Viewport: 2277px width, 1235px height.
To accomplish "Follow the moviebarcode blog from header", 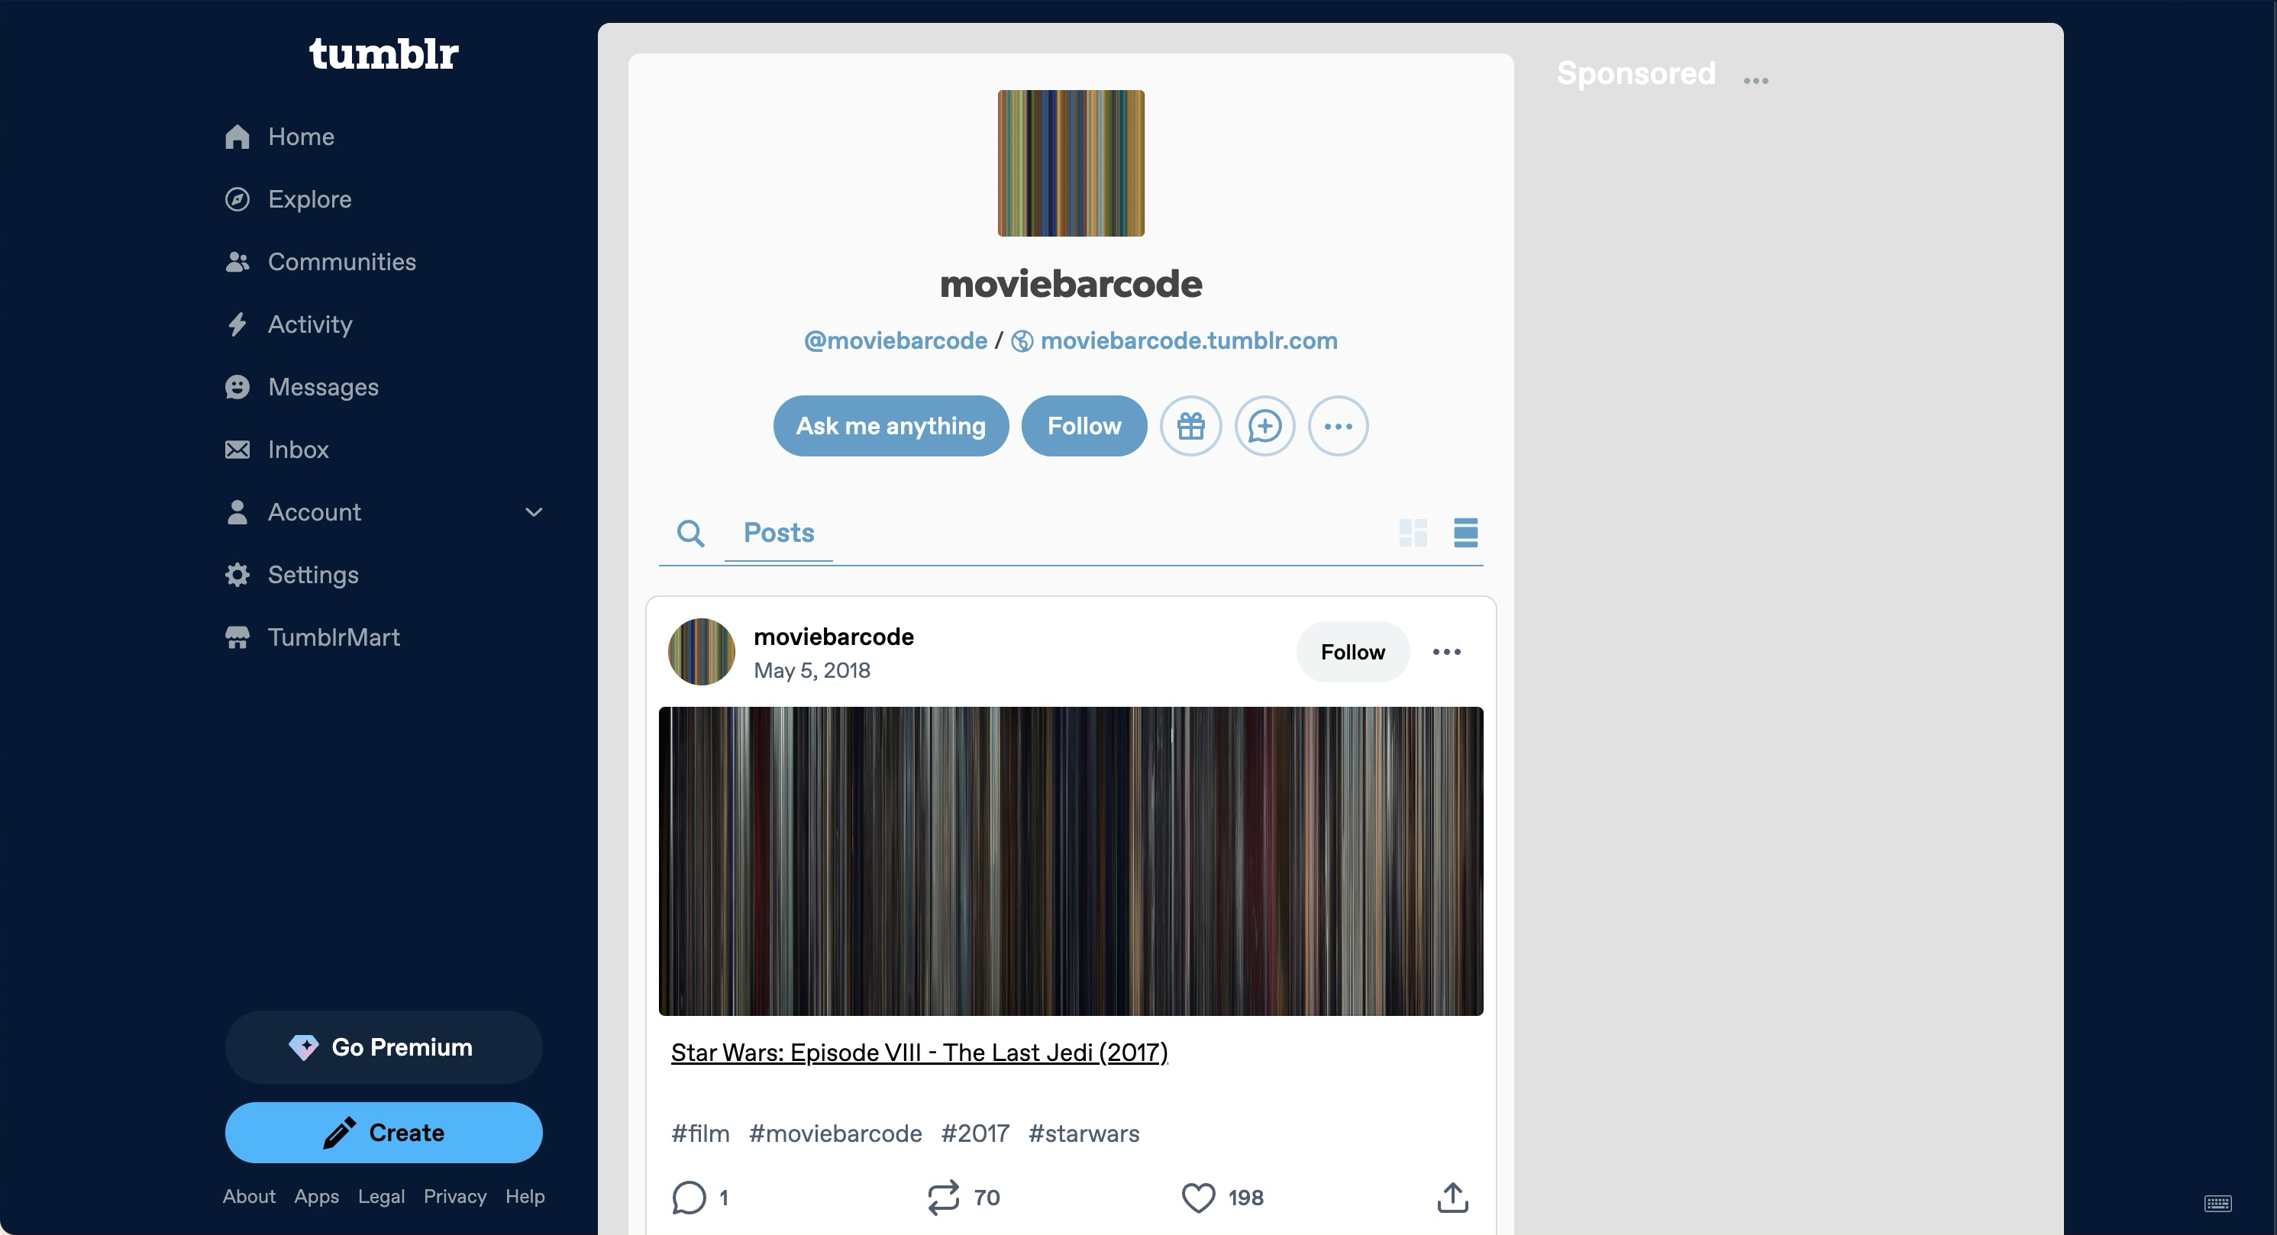I will click(1084, 426).
